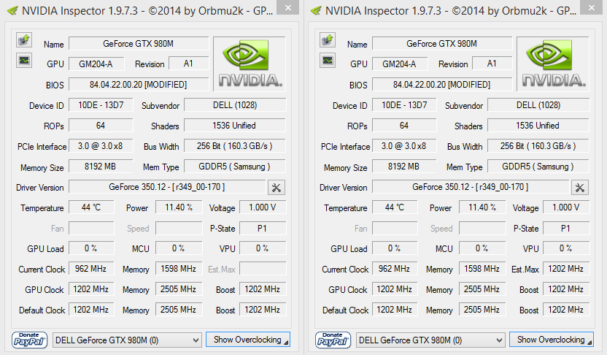This screenshot has width=607, height=355.
Task: Expand the GPU selection dropdown in left window
Action: (x=194, y=340)
